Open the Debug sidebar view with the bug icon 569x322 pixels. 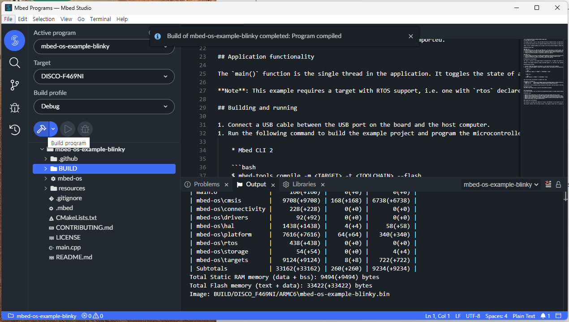(14, 107)
